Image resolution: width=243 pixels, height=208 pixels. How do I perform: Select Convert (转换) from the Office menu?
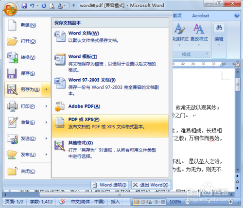point(28,57)
